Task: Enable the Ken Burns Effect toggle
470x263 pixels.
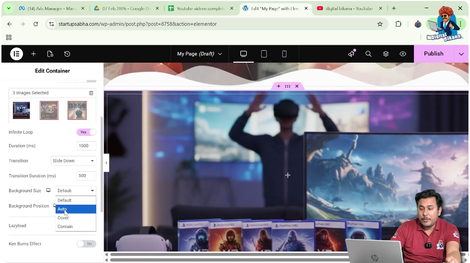Action: coord(86,244)
